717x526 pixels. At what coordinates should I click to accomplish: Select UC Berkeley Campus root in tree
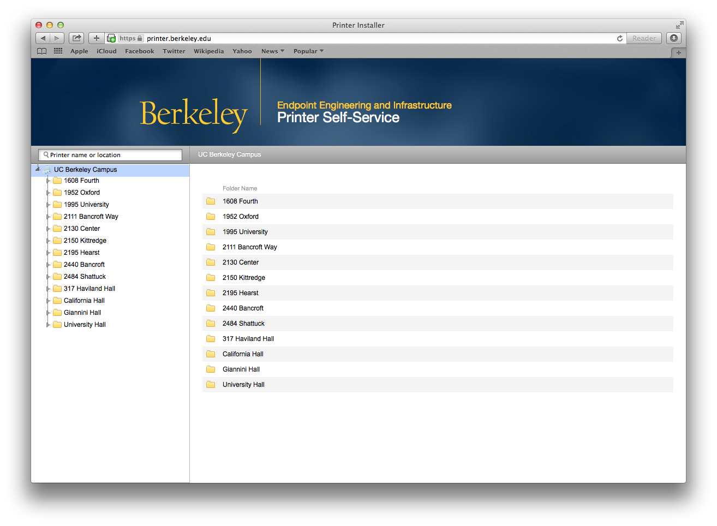click(85, 170)
